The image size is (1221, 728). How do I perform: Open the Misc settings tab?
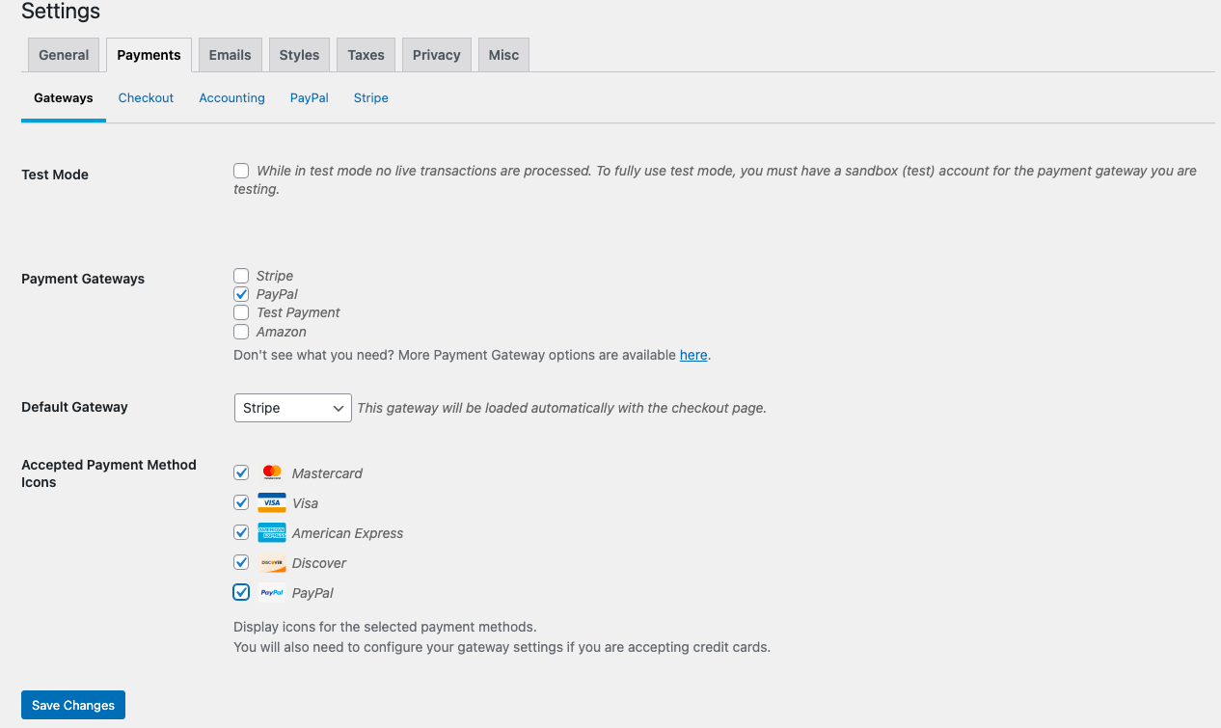[503, 55]
